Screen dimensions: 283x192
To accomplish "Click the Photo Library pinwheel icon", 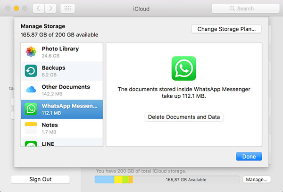I will coord(31,51).
